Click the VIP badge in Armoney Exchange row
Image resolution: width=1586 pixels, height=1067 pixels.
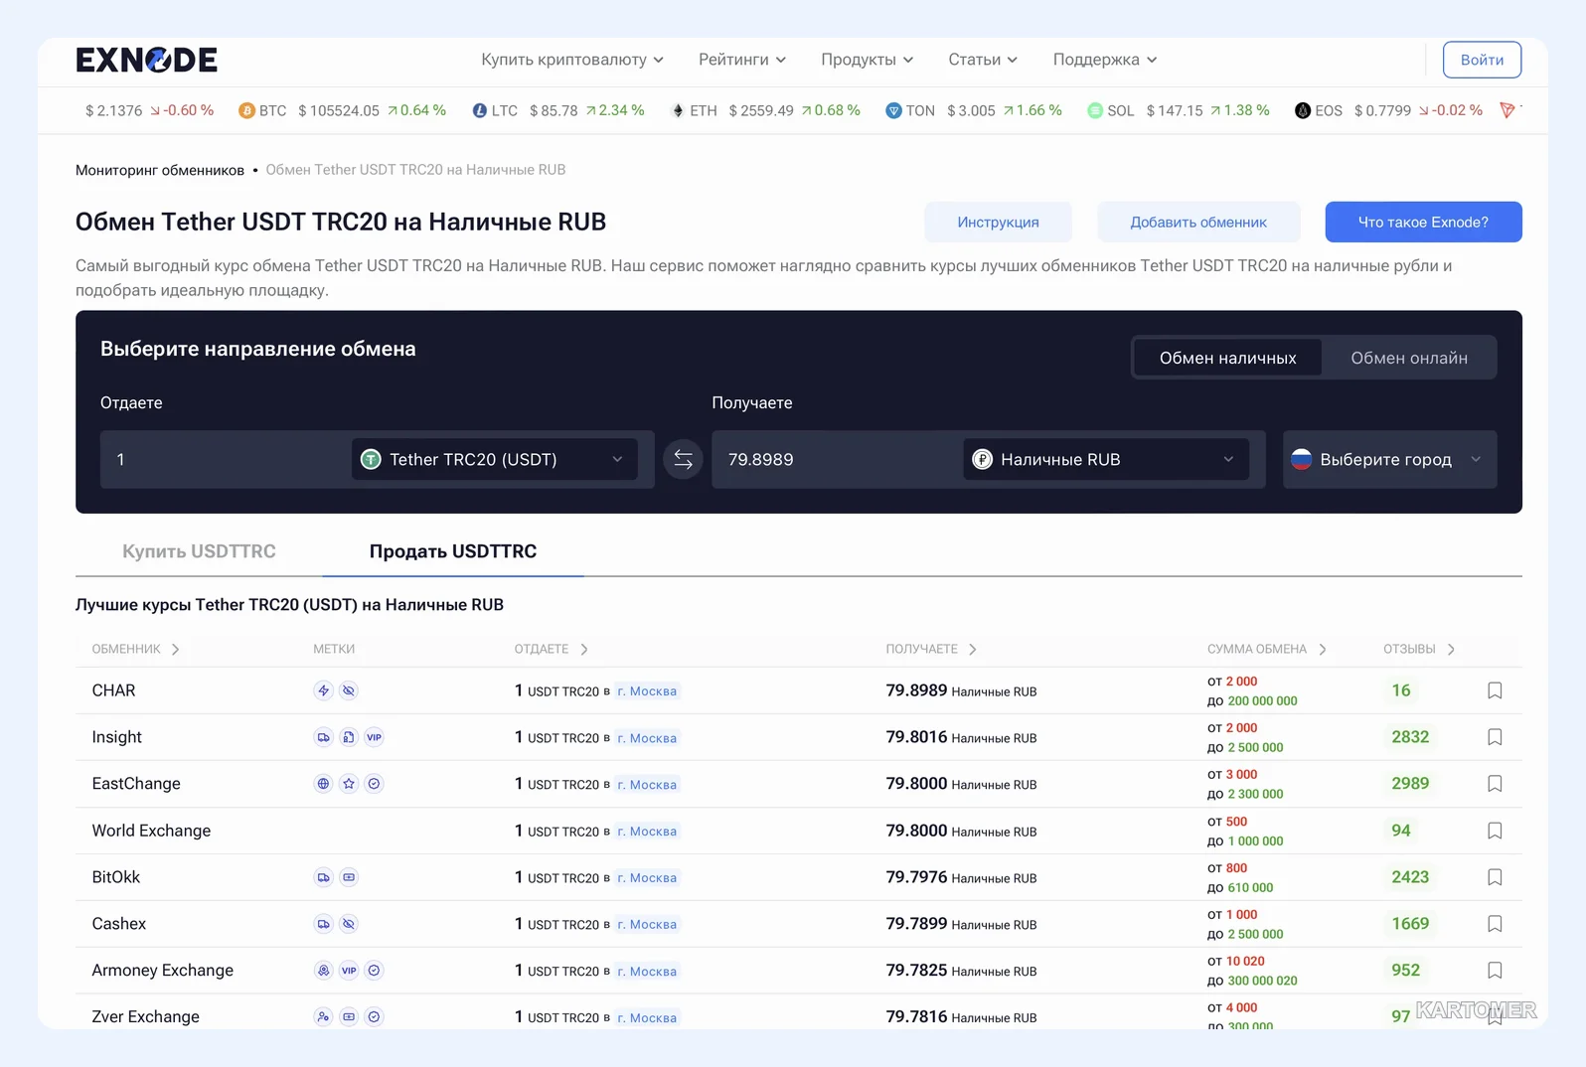pyautogui.click(x=349, y=971)
